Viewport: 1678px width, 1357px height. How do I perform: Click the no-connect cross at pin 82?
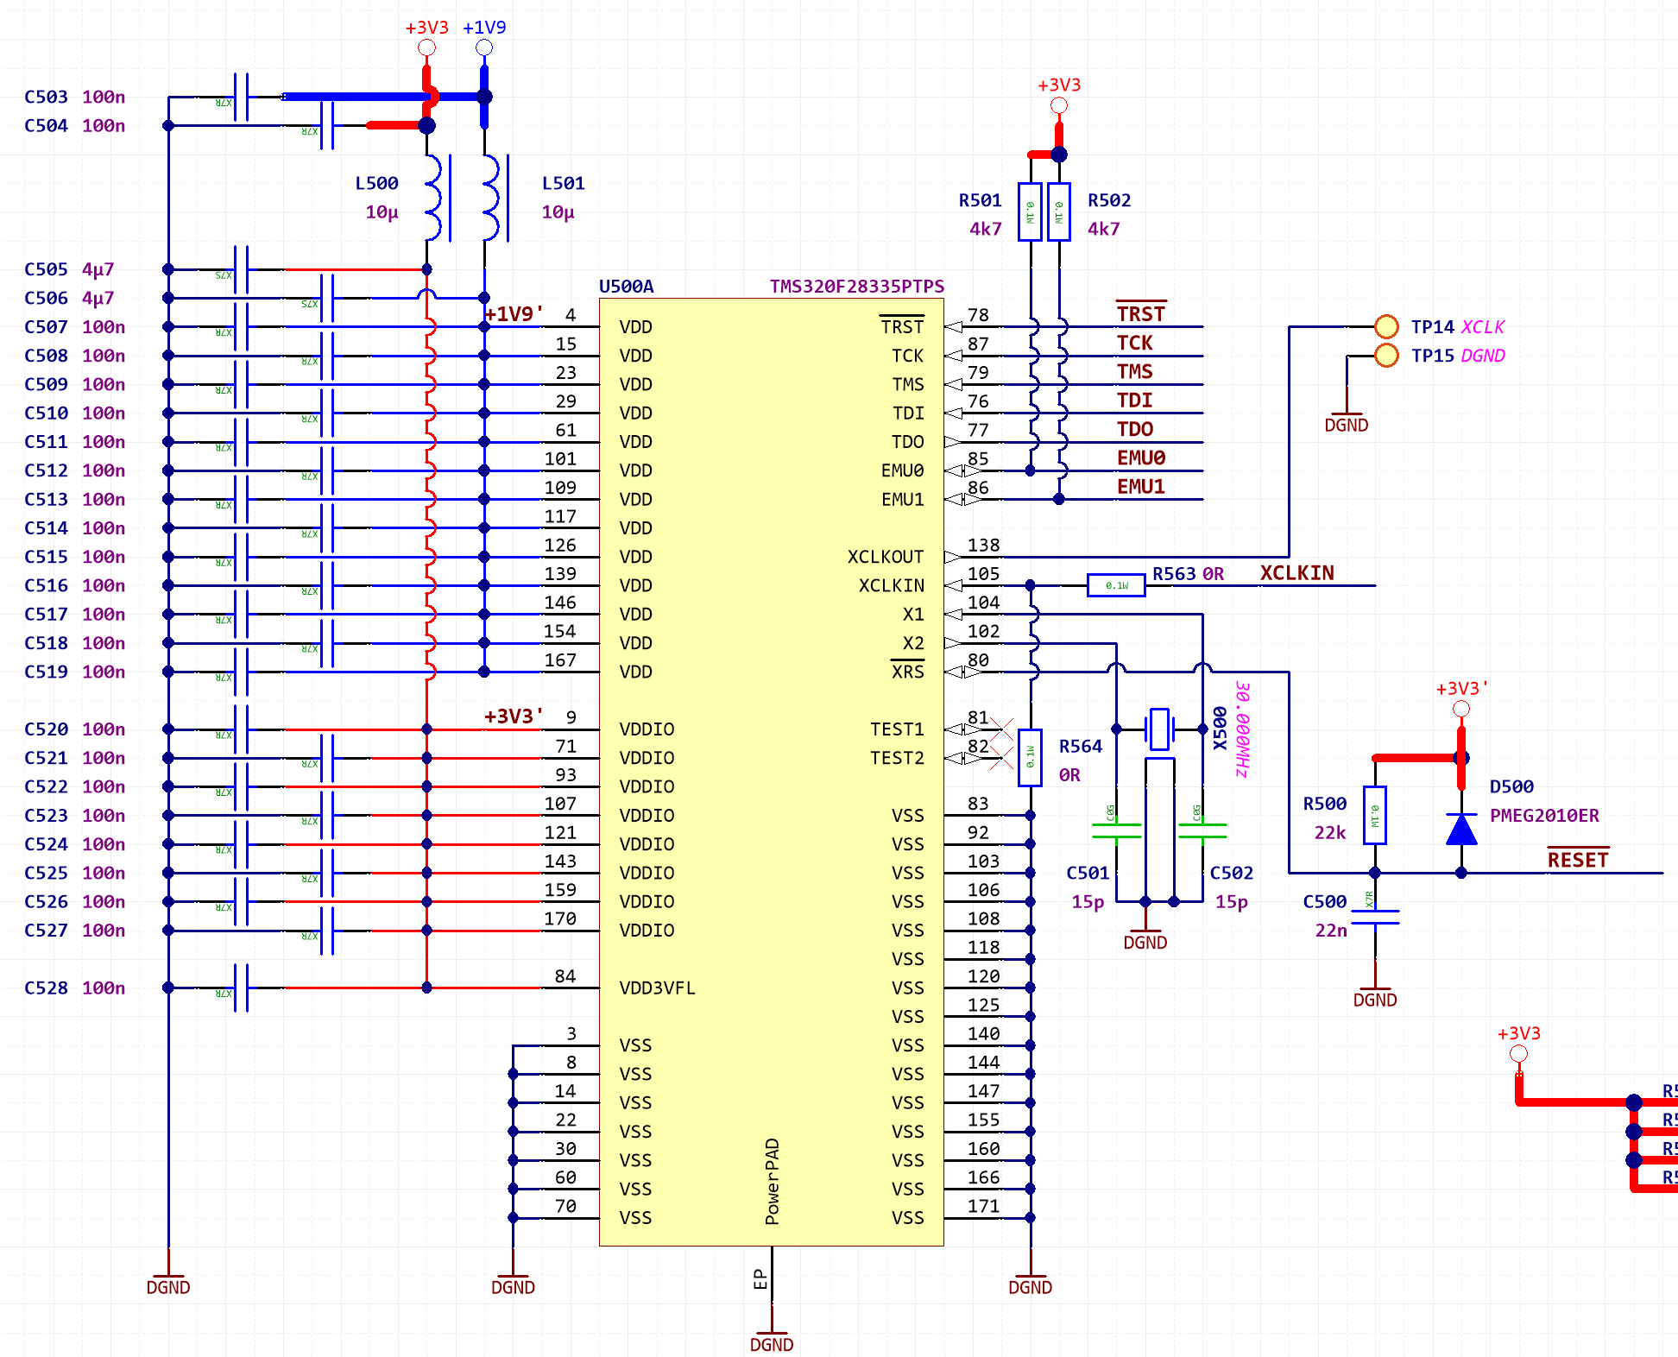click(1001, 758)
